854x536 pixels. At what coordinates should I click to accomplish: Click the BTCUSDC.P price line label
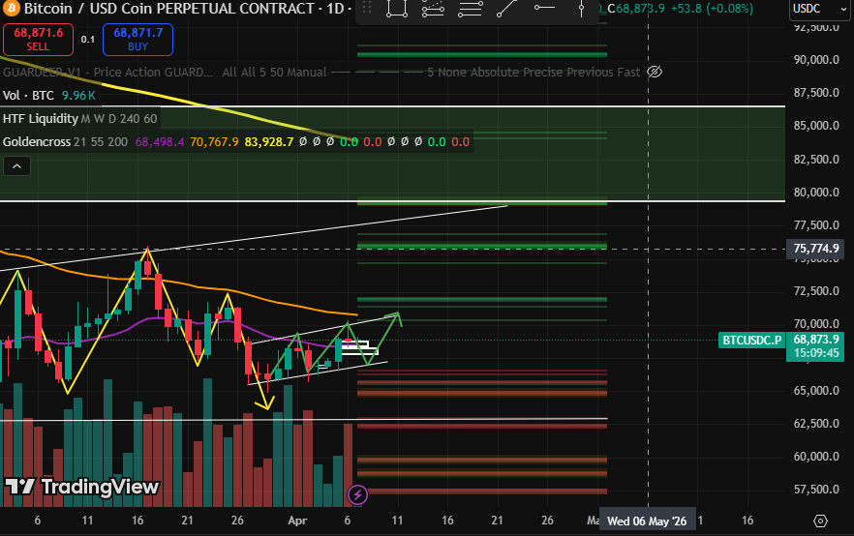[751, 341]
